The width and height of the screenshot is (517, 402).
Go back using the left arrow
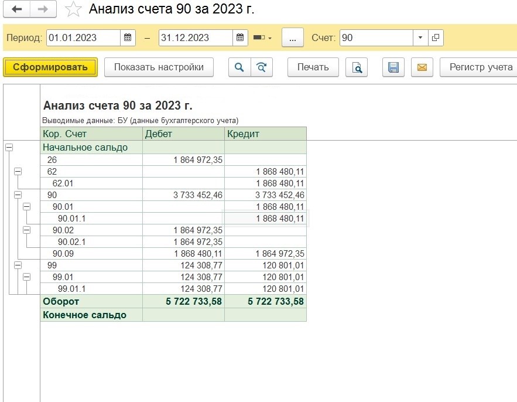pos(17,9)
